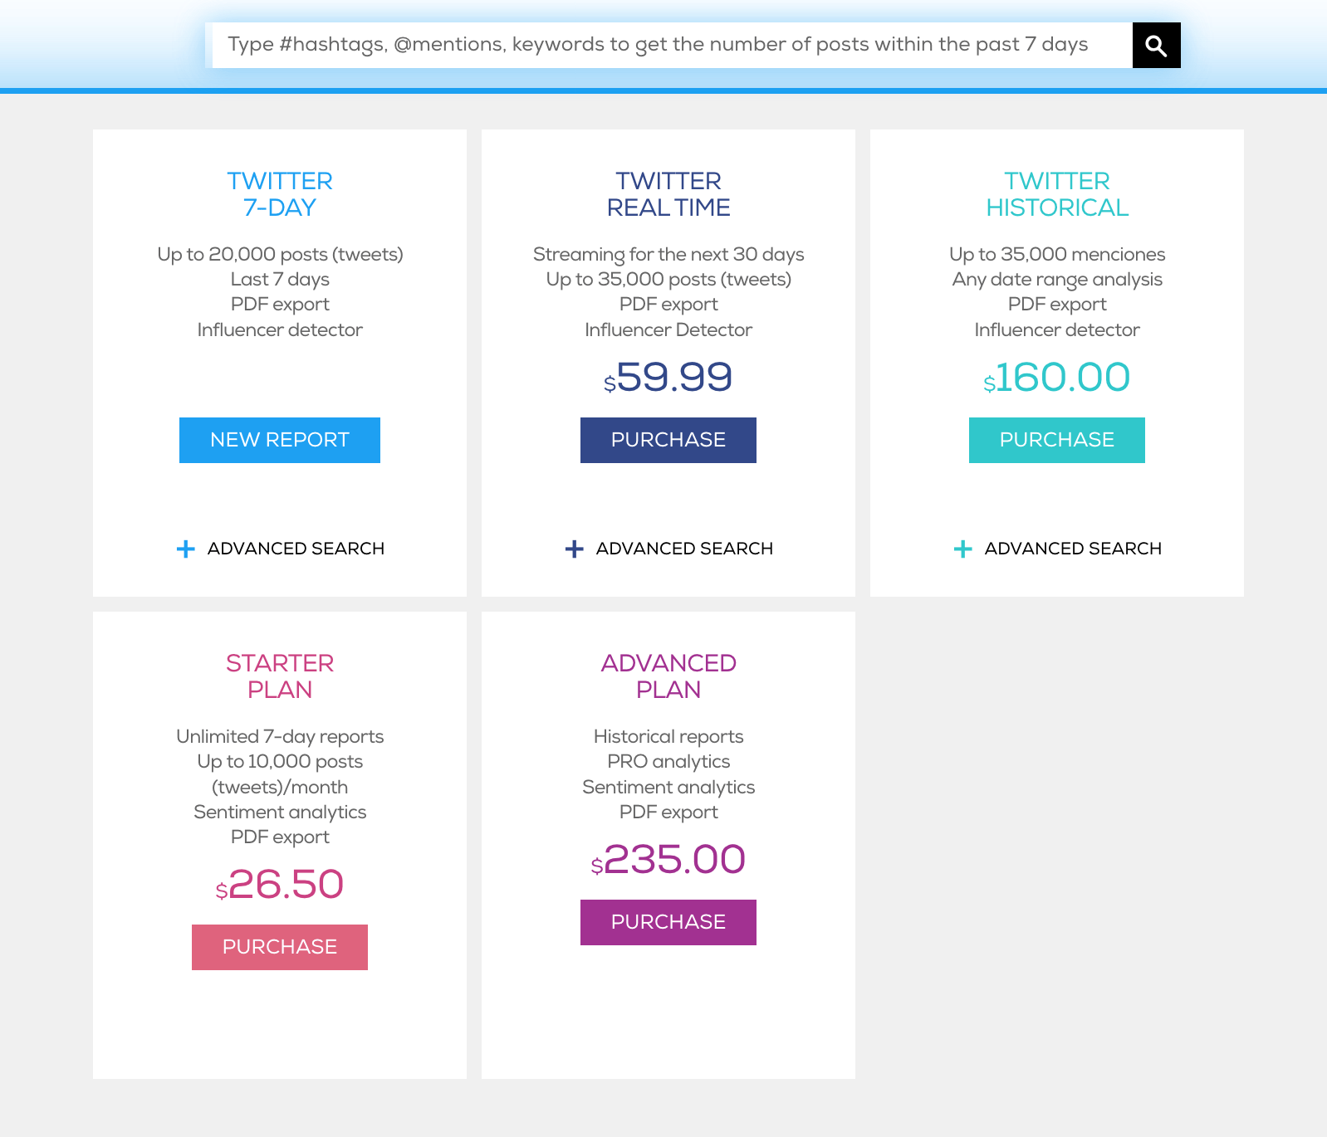Purchase the Twitter Historical report

[x=1056, y=440]
